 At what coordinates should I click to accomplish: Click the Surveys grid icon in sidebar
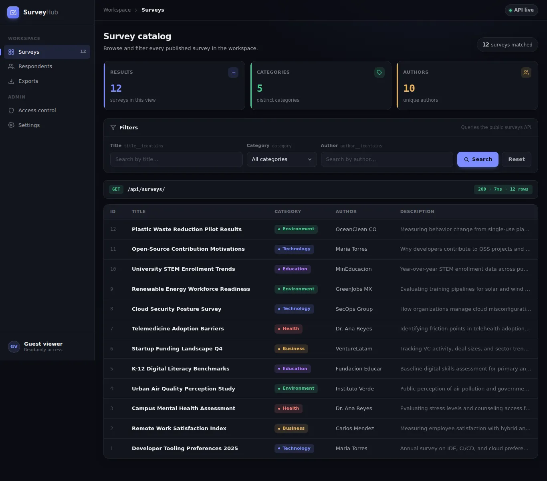pyautogui.click(x=11, y=52)
